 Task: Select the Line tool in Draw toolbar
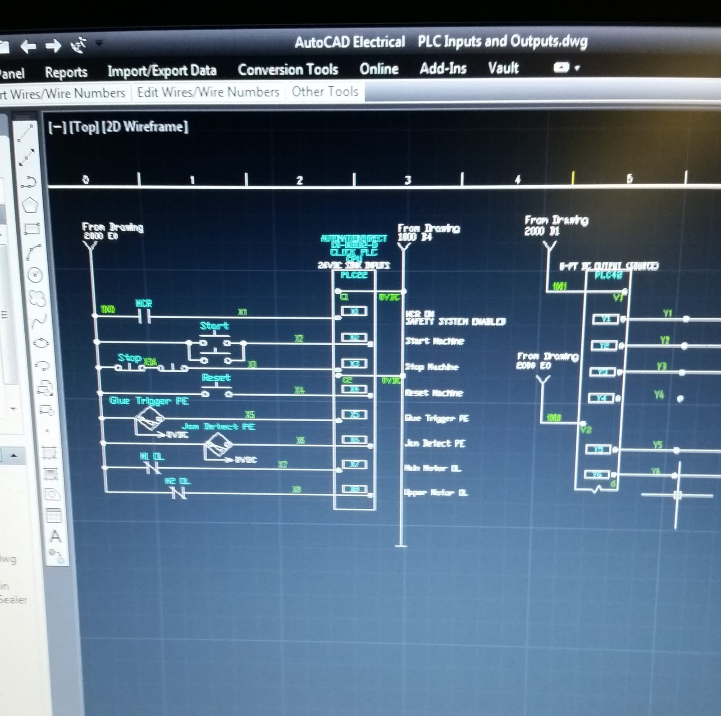point(26,133)
